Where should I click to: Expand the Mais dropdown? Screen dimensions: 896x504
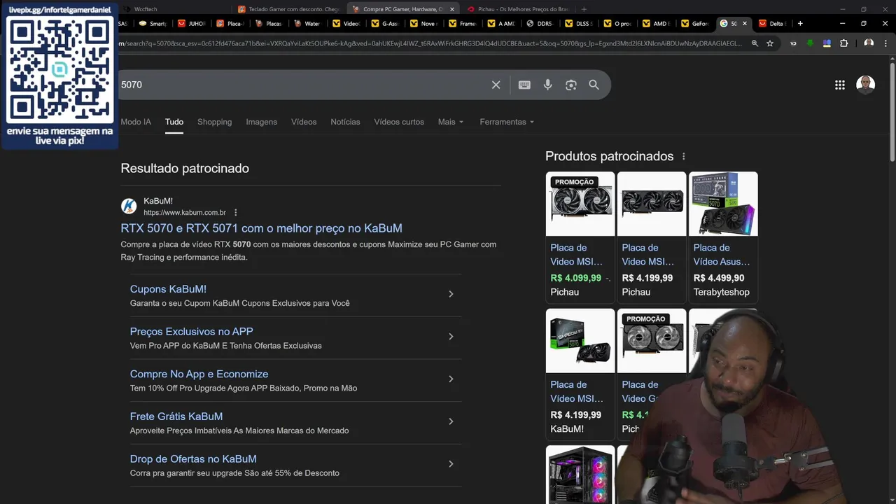click(451, 122)
